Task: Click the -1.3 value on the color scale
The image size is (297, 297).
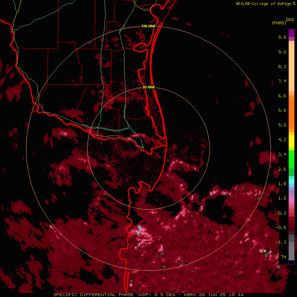Action: (x=281, y=242)
